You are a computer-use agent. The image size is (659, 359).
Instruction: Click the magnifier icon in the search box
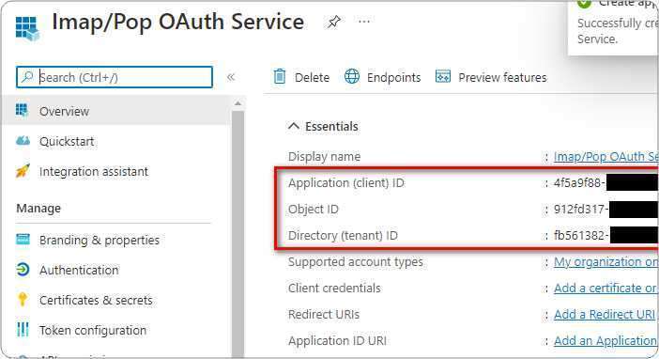point(27,77)
